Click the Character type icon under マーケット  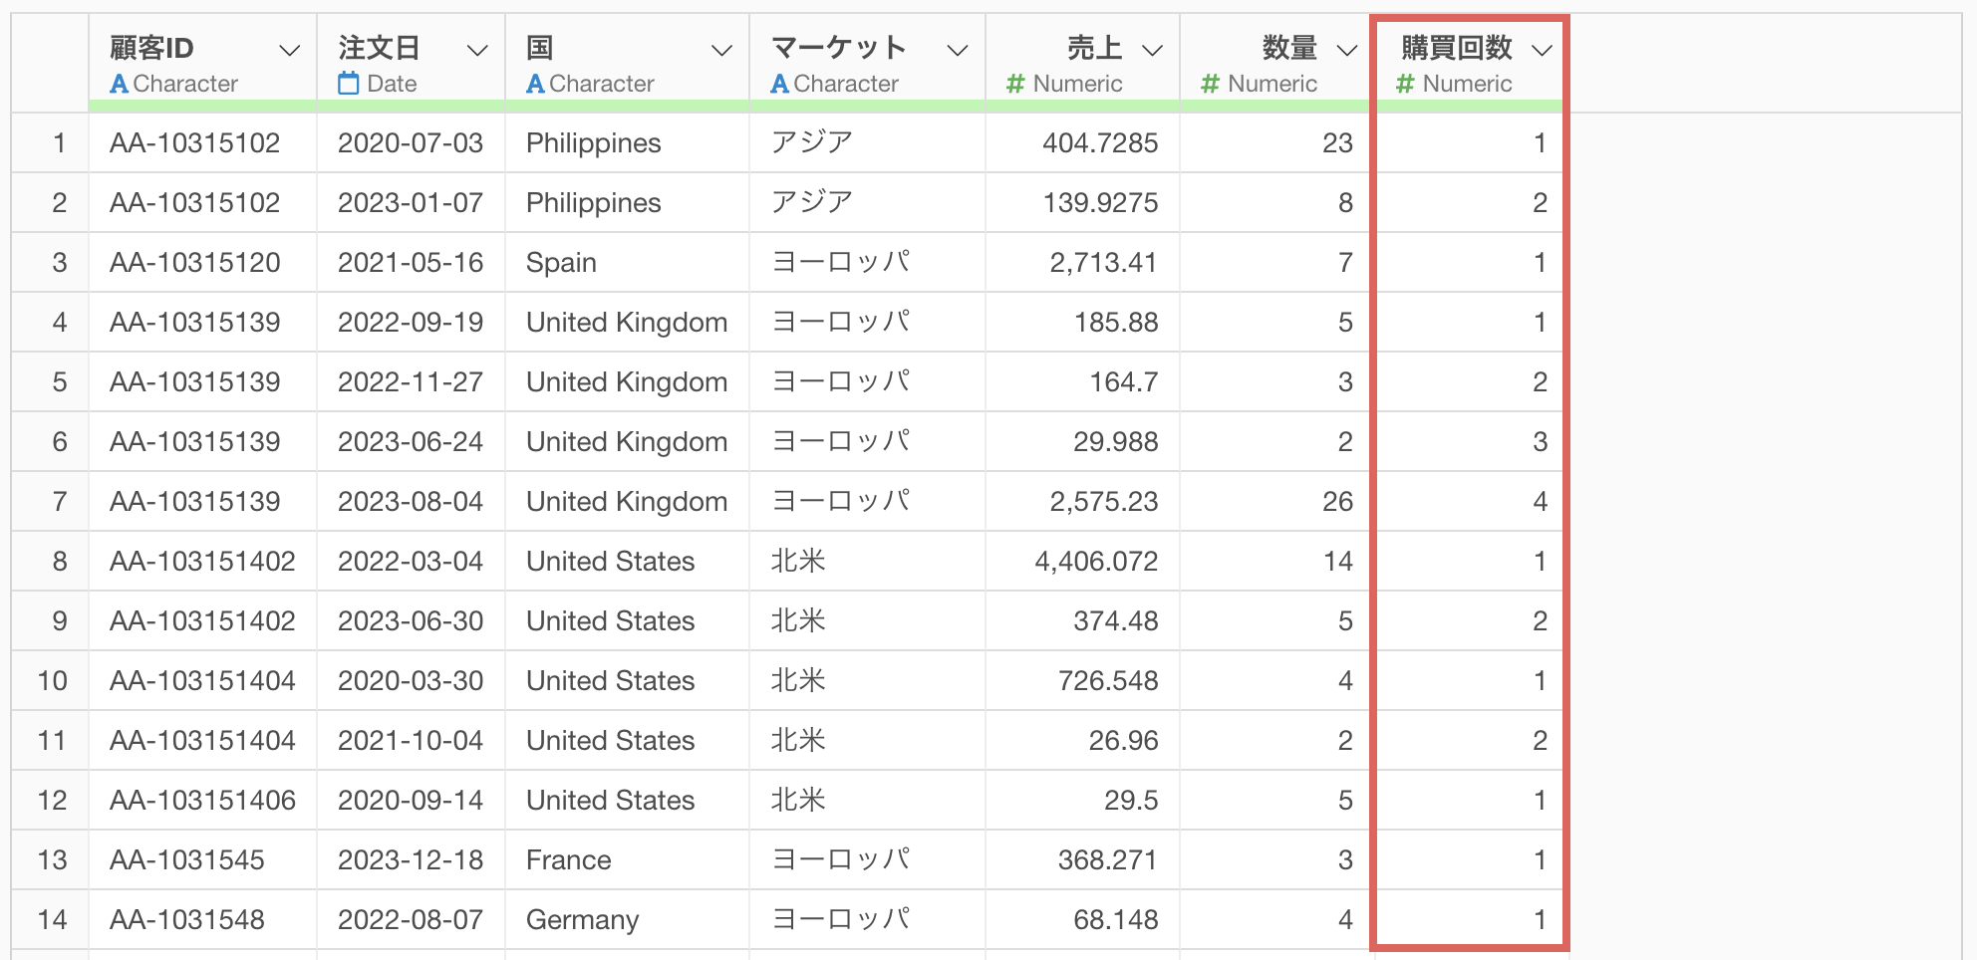[x=780, y=84]
